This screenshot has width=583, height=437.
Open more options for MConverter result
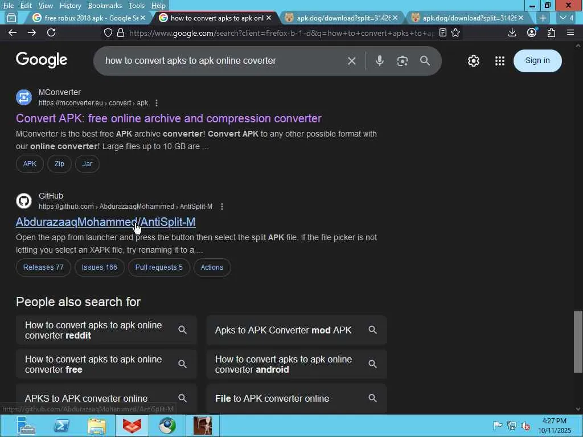point(157,103)
